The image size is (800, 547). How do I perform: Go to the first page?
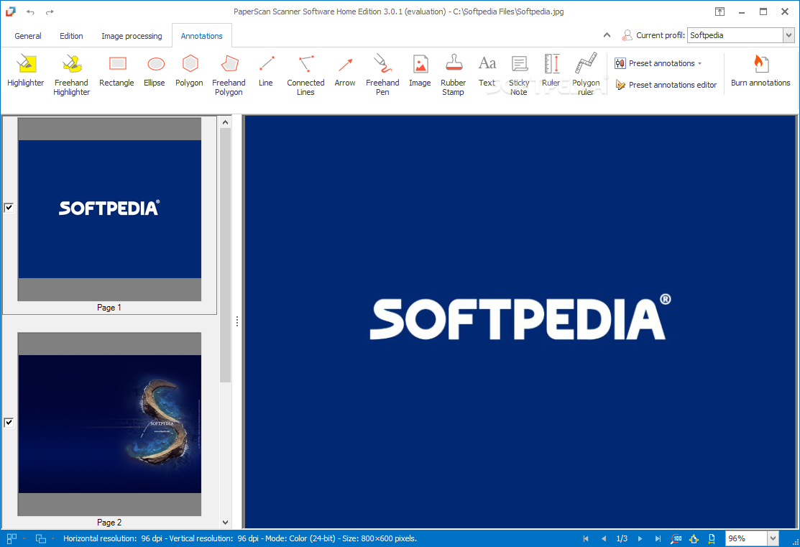[x=586, y=538]
